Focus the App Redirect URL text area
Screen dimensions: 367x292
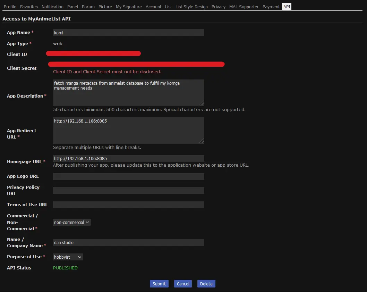pos(128,131)
